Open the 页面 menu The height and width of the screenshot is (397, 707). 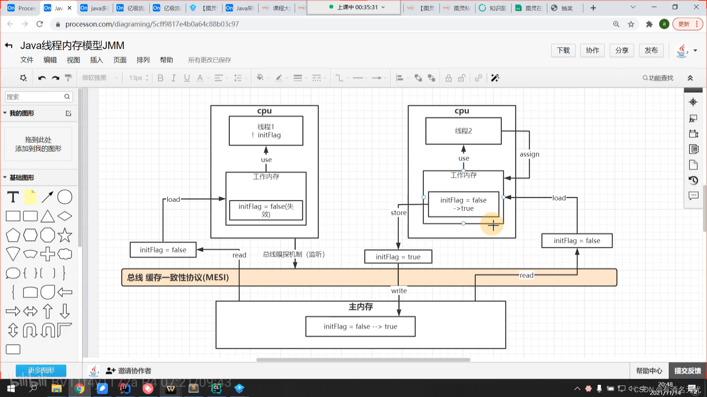coord(120,60)
